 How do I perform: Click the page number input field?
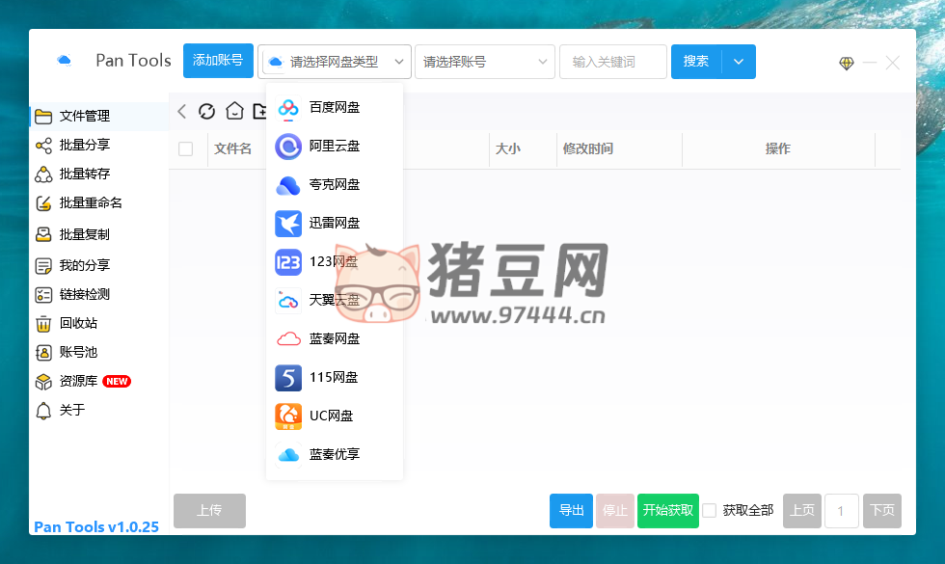(841, 511)
